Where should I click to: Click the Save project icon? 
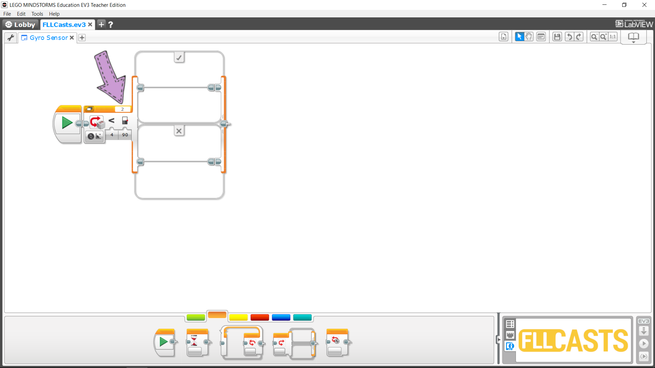click(557, 37)
